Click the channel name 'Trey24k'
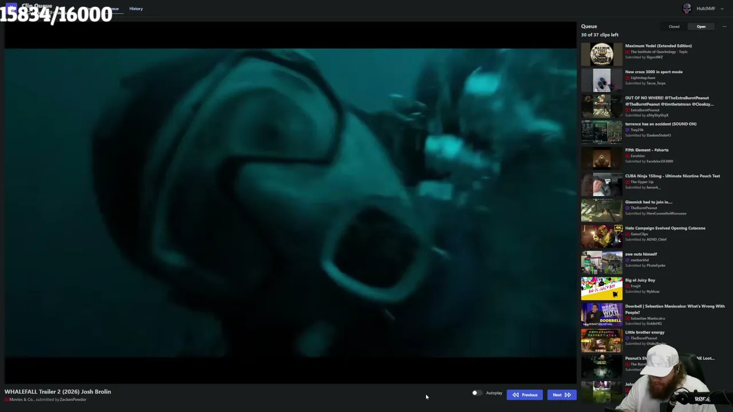Viewport: 733px width, 412px height. coord(637,130)
